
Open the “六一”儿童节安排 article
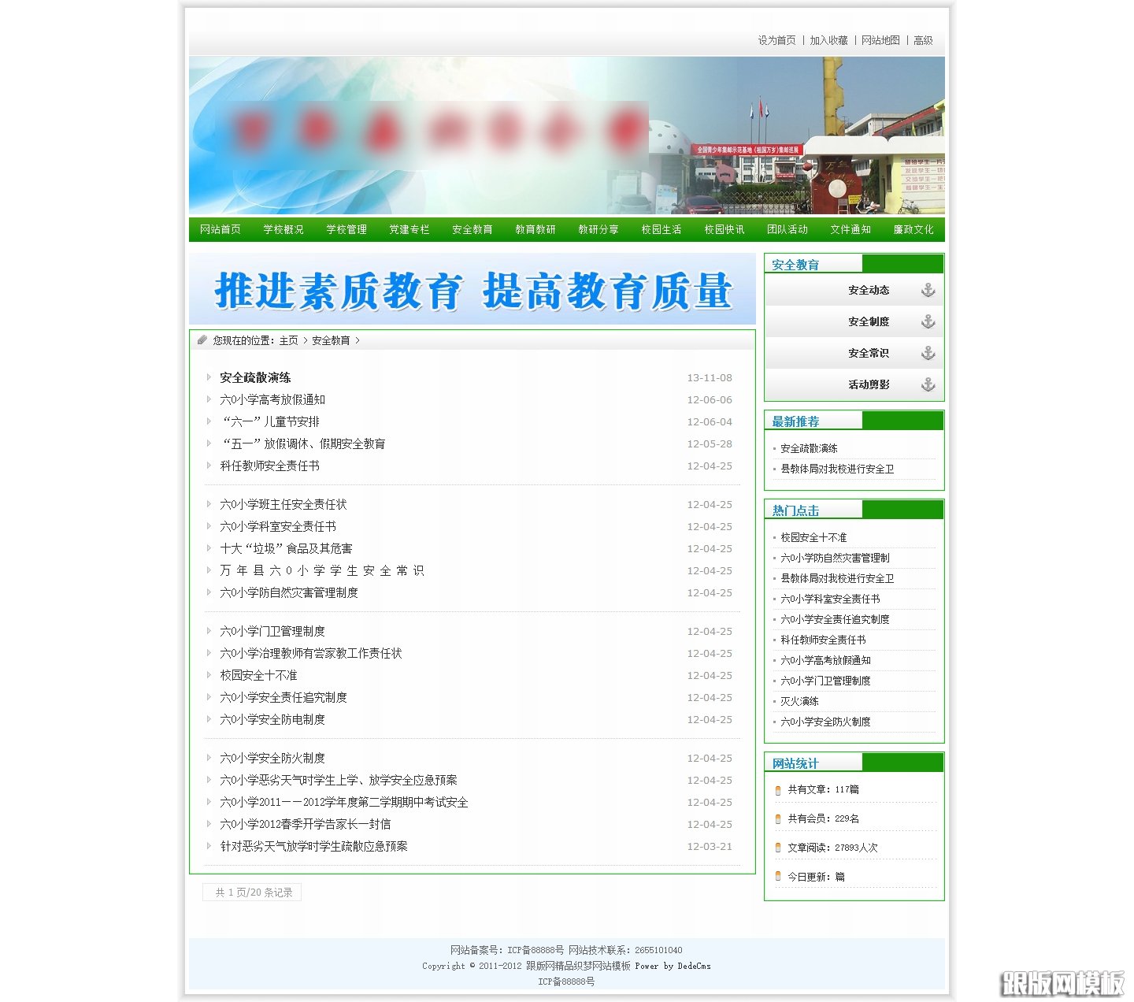pyautogui.click(x=270, y=421)
